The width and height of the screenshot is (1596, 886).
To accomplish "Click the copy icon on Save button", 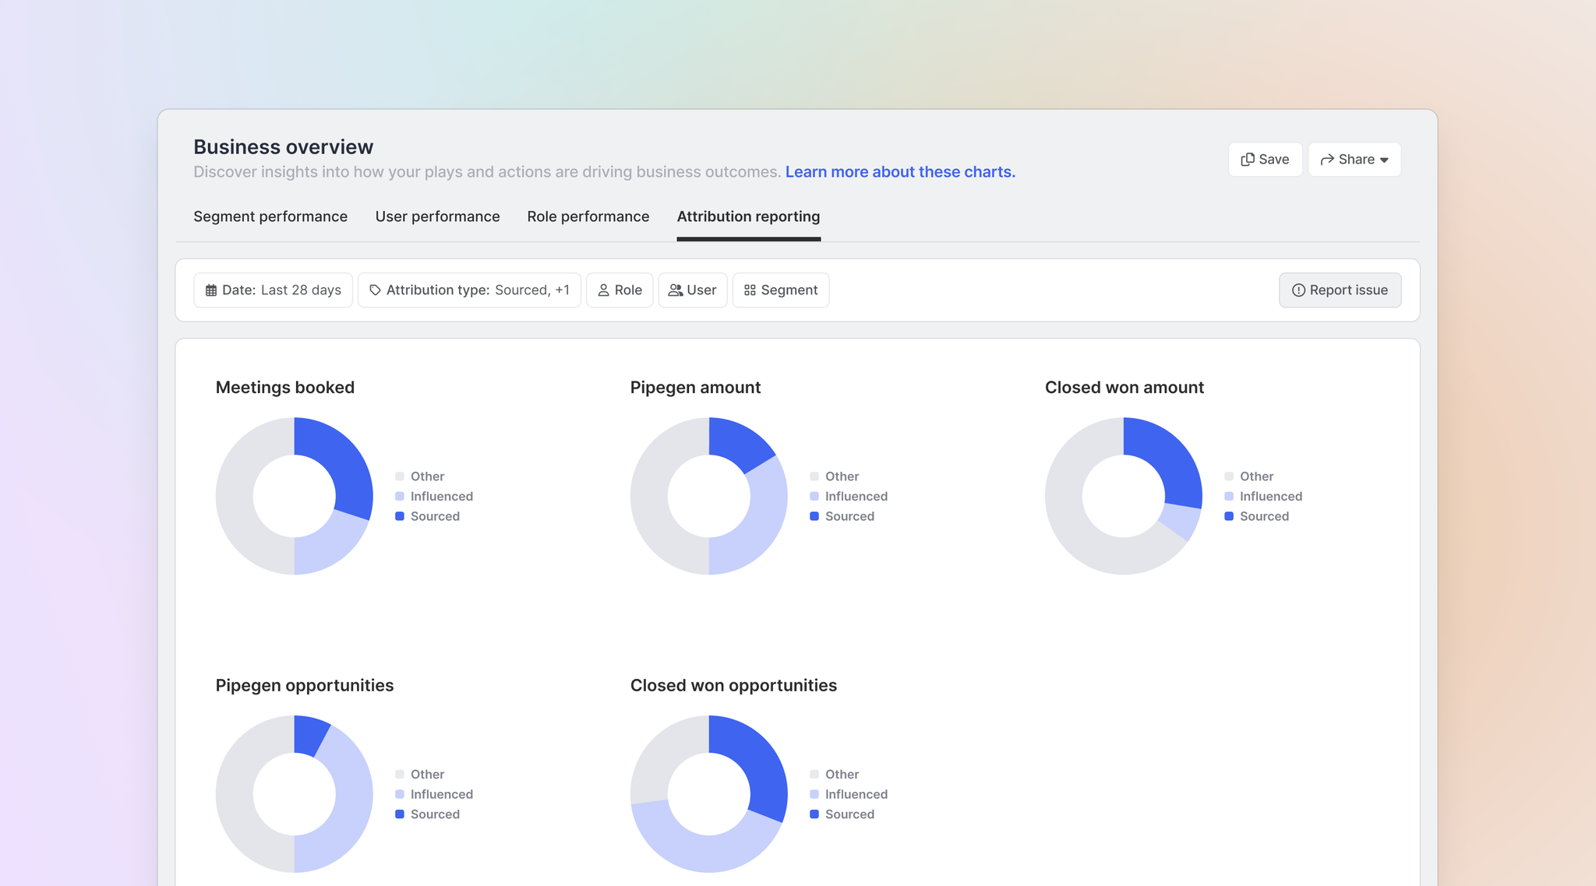I will point(1248,160).
